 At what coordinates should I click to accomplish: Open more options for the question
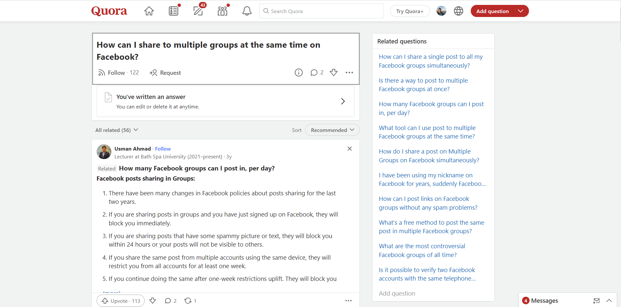tap(349, 73)
